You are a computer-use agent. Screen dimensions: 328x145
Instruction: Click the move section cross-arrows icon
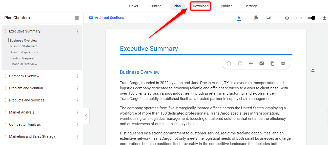(251, 63)
